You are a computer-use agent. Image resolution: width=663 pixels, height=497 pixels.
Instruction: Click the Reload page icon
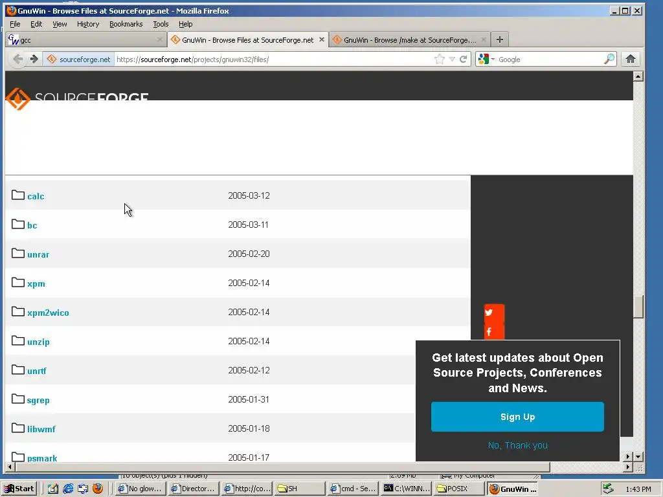[x=464, y=59]
